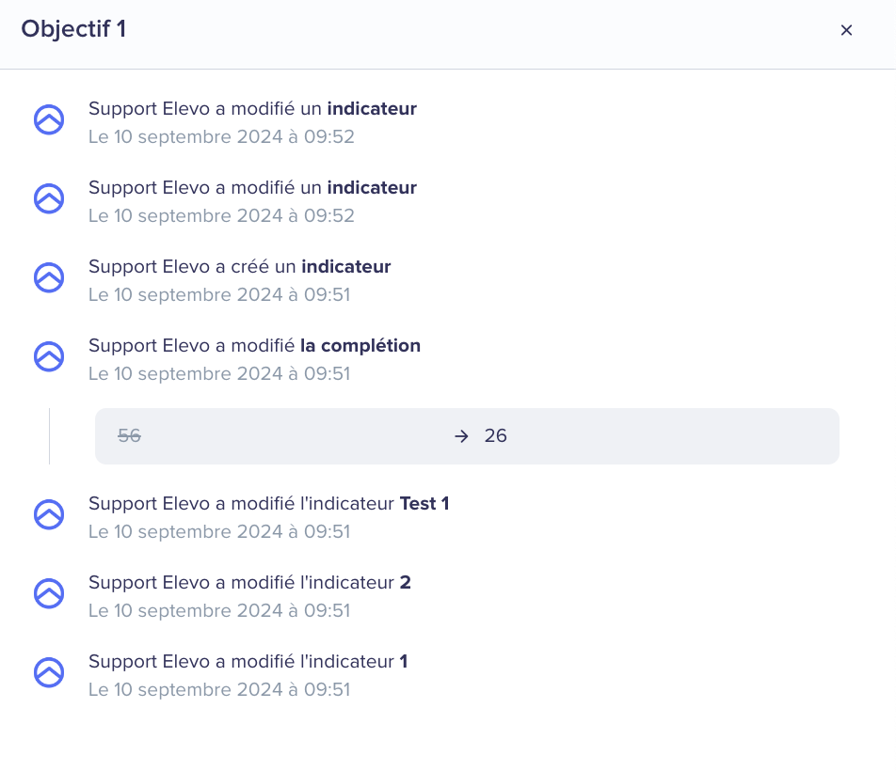The height and width of the screenshot is (771, 896).
Task: Close the Objectif 1 panel
Action: [846, 30]
